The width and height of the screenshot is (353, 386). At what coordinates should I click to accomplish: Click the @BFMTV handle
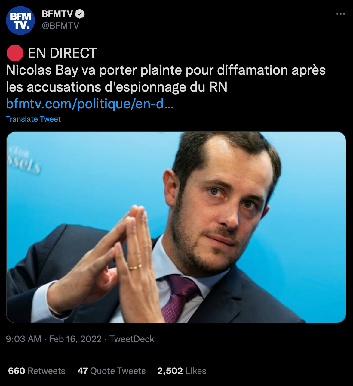click(60, 26)
